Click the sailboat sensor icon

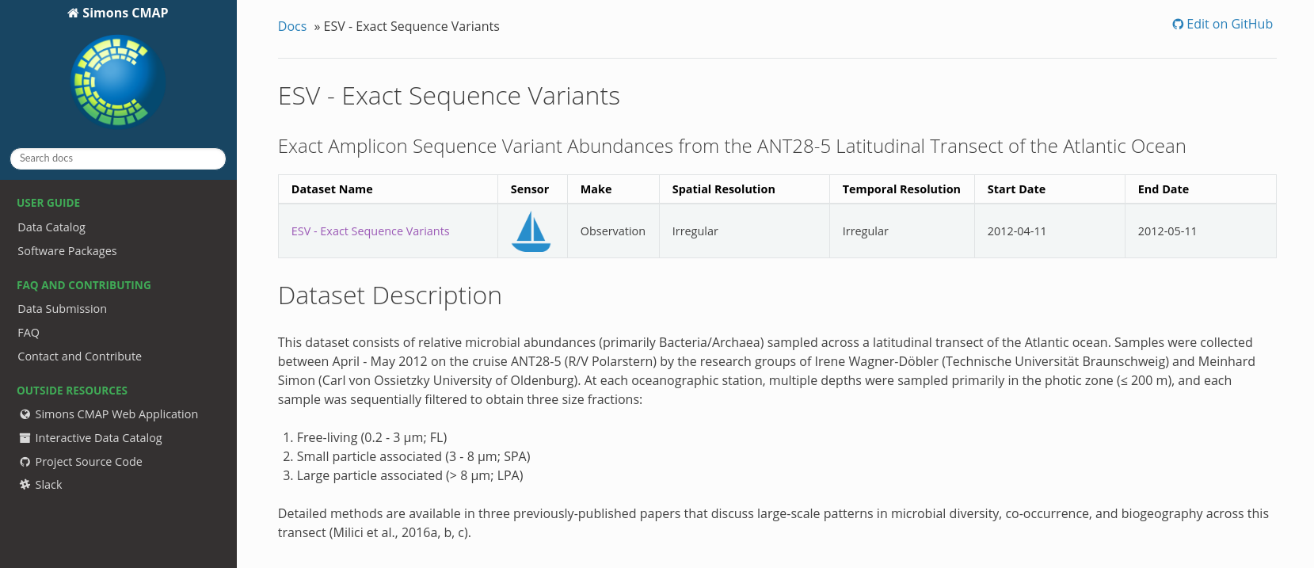tap(531, 231)
